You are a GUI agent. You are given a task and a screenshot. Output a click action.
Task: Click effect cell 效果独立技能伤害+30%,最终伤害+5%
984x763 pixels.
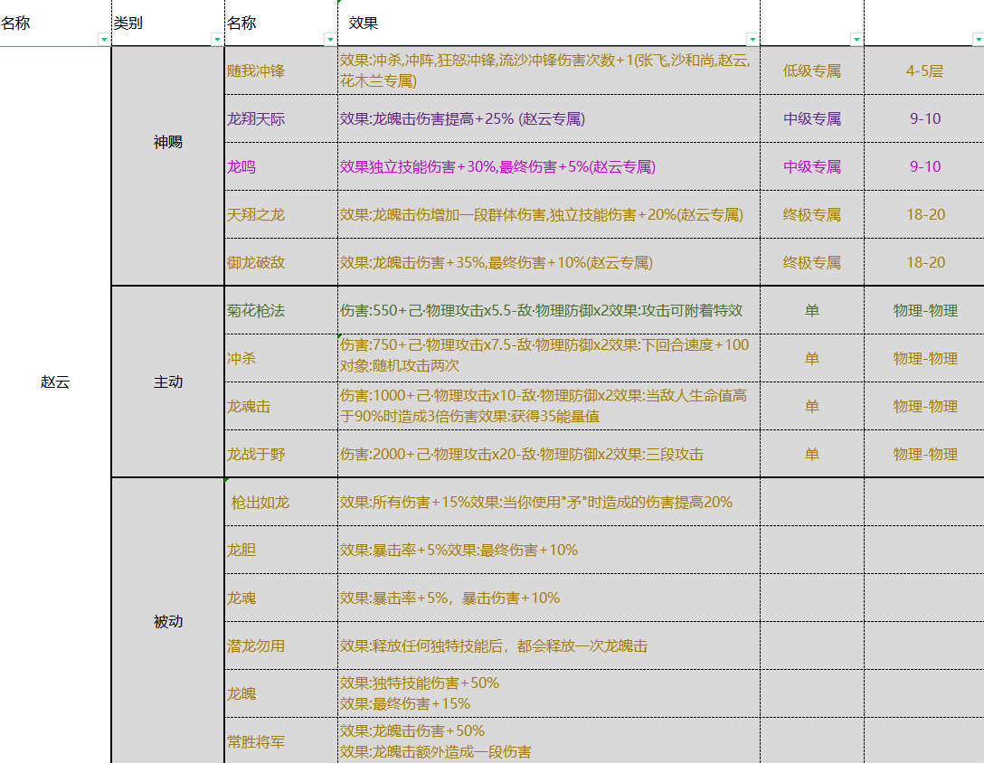pos(548,166)
